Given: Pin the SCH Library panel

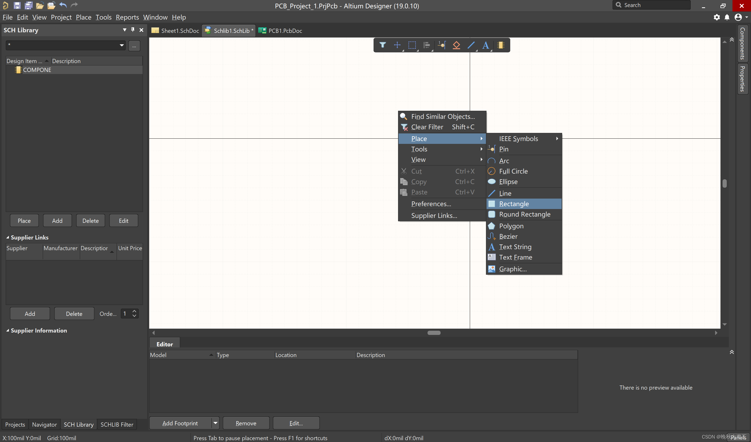Looking at the screenshot, I should [133, 30].
